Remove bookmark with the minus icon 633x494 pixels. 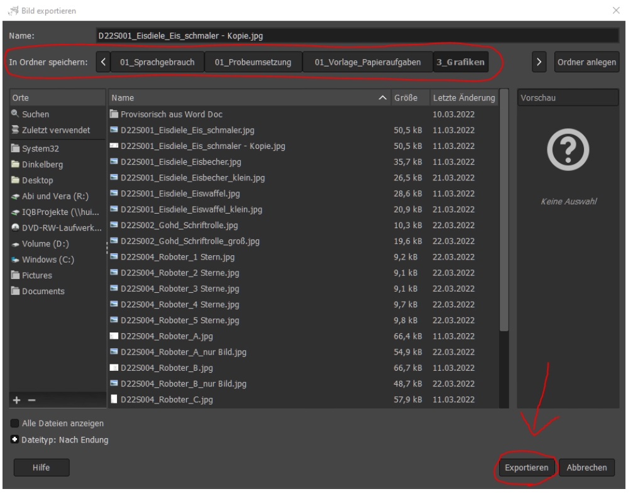click(x=31, y=400)
